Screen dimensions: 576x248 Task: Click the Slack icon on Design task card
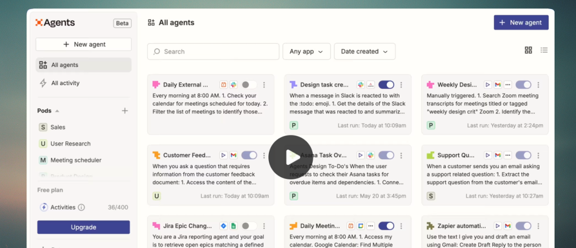click(361, 85)
